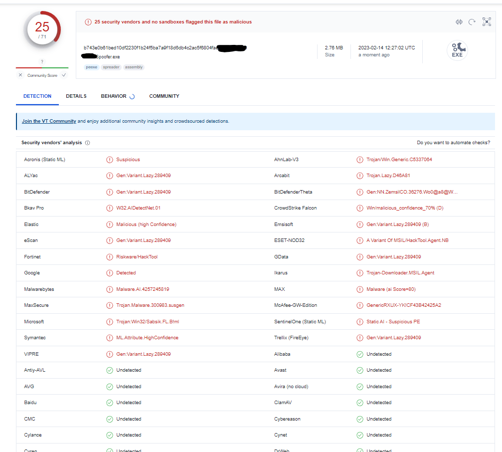This screenshot has height=452, width=502.
Task: Click Do you want to automate checks?
Action: coord(453,143)
